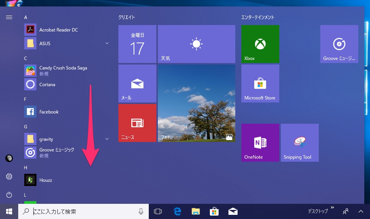Open the ニュース news tile
Viewport: 370px width, 219px height.
pos(137,123)
